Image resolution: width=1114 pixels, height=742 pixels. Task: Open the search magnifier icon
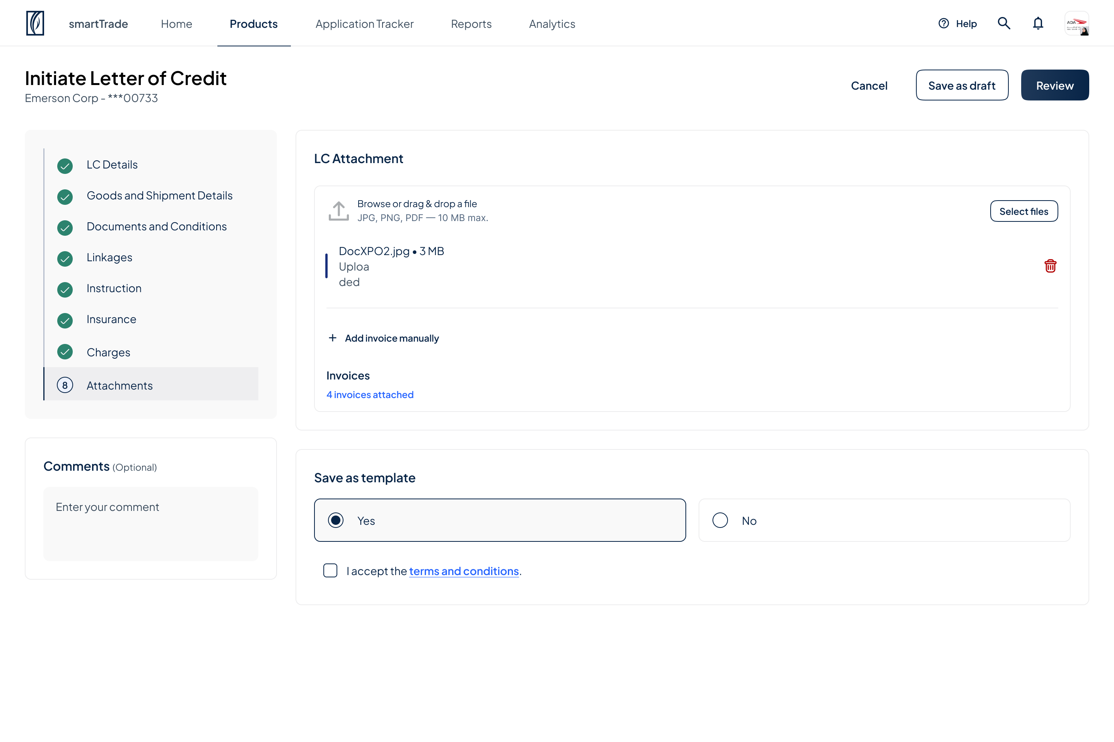click(1004, 23)
